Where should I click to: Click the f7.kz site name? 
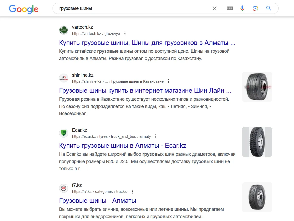coord(77,185)
